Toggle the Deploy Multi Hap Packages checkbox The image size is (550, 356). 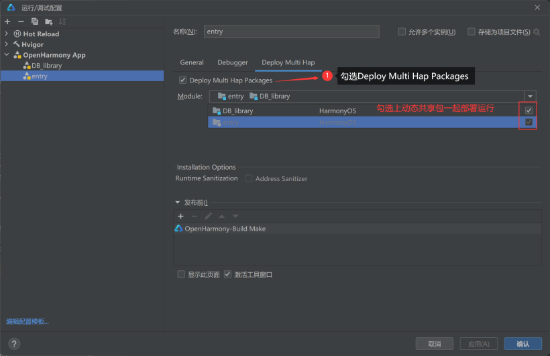(183, 80)
